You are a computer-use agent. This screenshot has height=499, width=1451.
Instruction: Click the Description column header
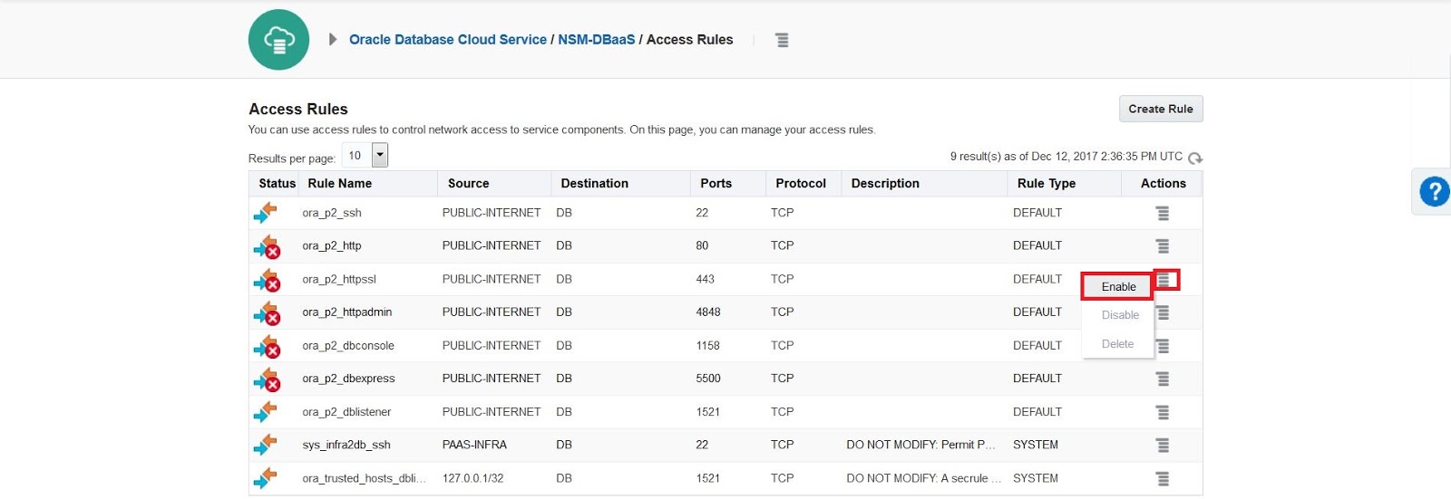click(885, 183)
